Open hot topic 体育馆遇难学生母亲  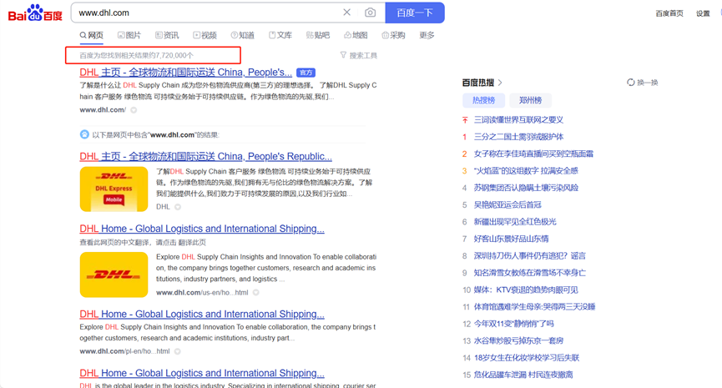click(534, 307)
